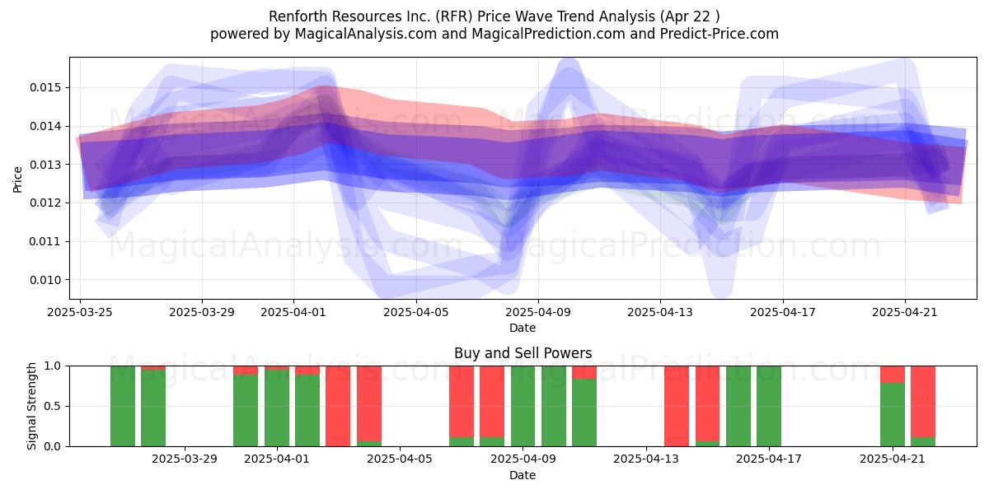Click the first full green bar in Buy and Sell Powers

(x=123, y=406)
